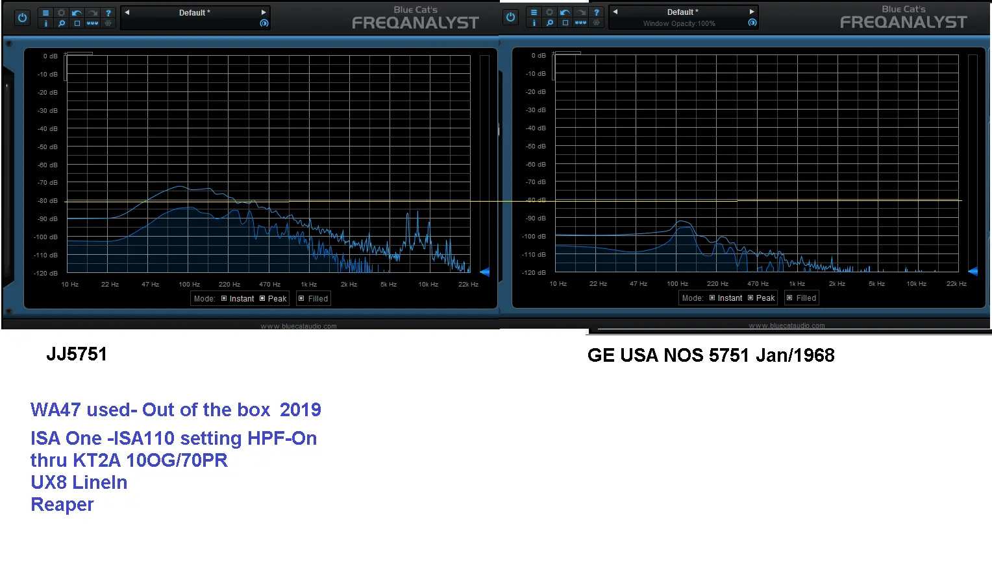992x577 pixels.
Task: Open www.bluecataudio.com link under left analyzer
Action: pyautogui.click(x=299, y=326)
